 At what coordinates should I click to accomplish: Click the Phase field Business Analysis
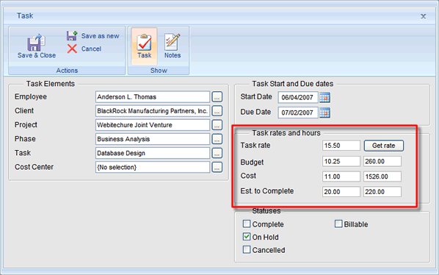coord(153,139)
